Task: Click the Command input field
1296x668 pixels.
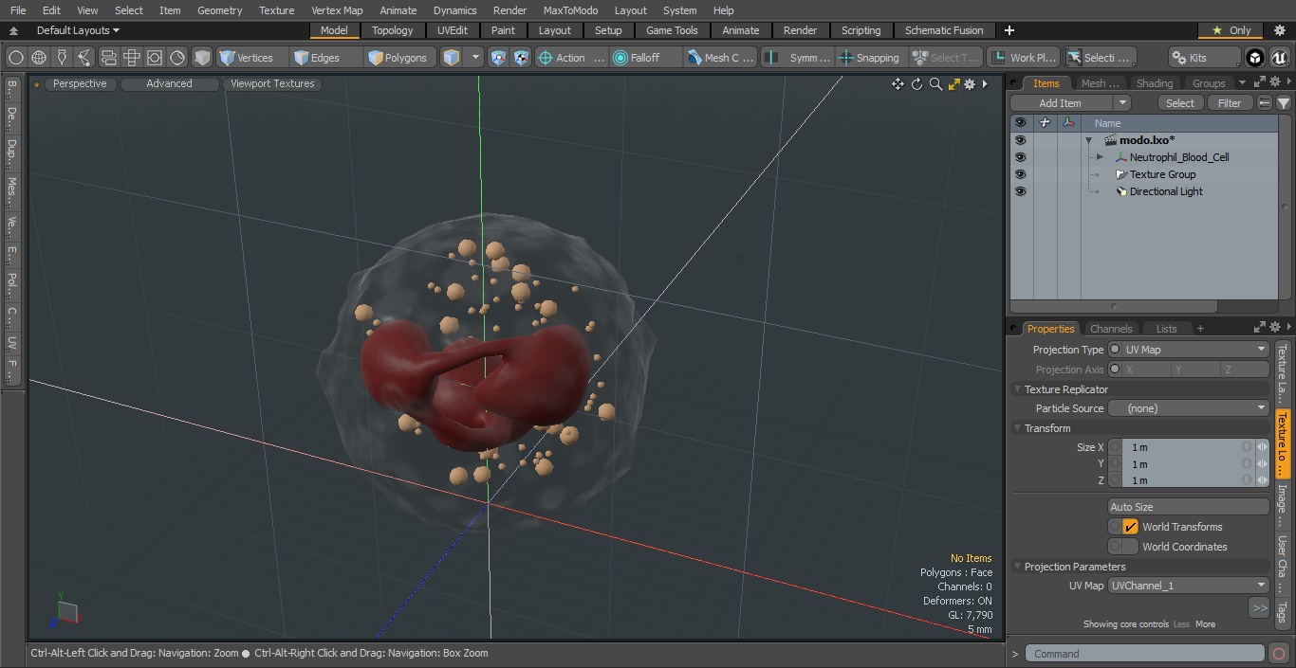Action: click(x=1145, y=654)
